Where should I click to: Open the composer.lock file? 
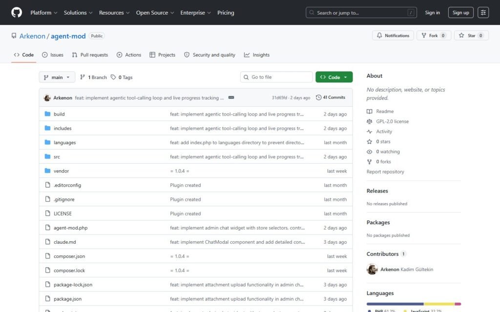tap(69, 270)
